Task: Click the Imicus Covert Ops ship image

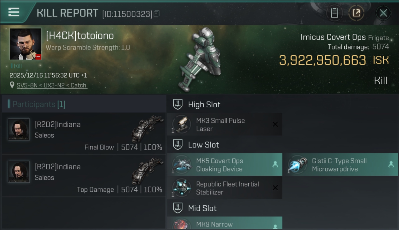Action: (x=201, y=60)
